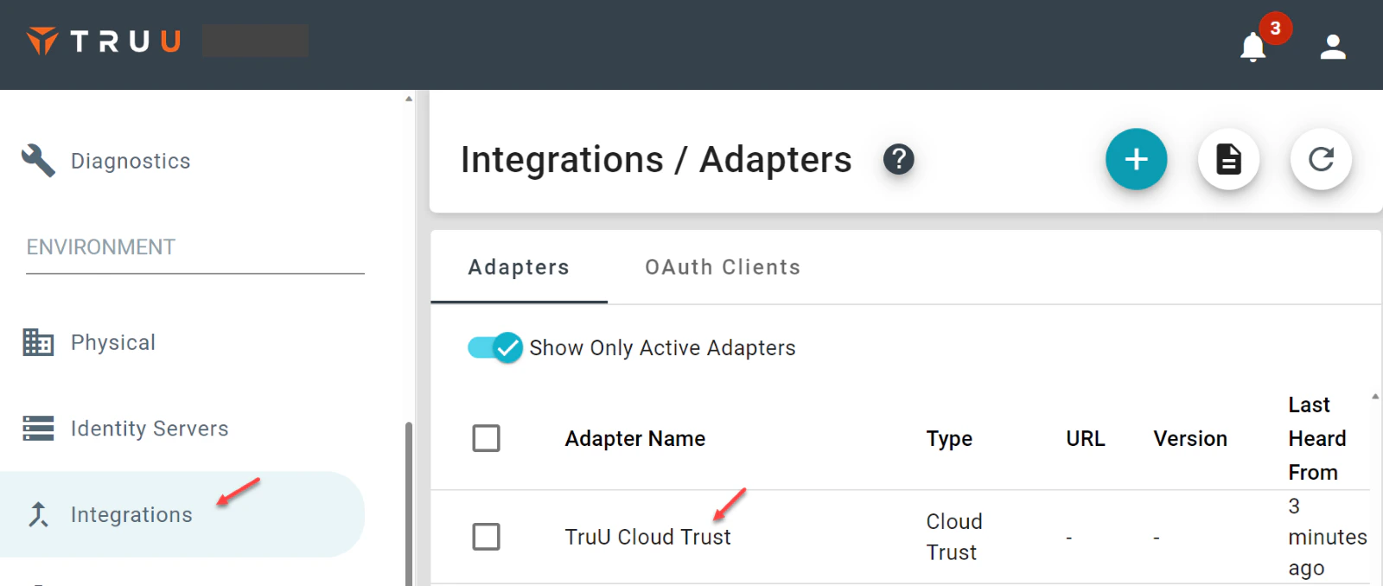The image size is (1383, 586).
Task: Refresh the adapters list
Action: coord(1321,159)
